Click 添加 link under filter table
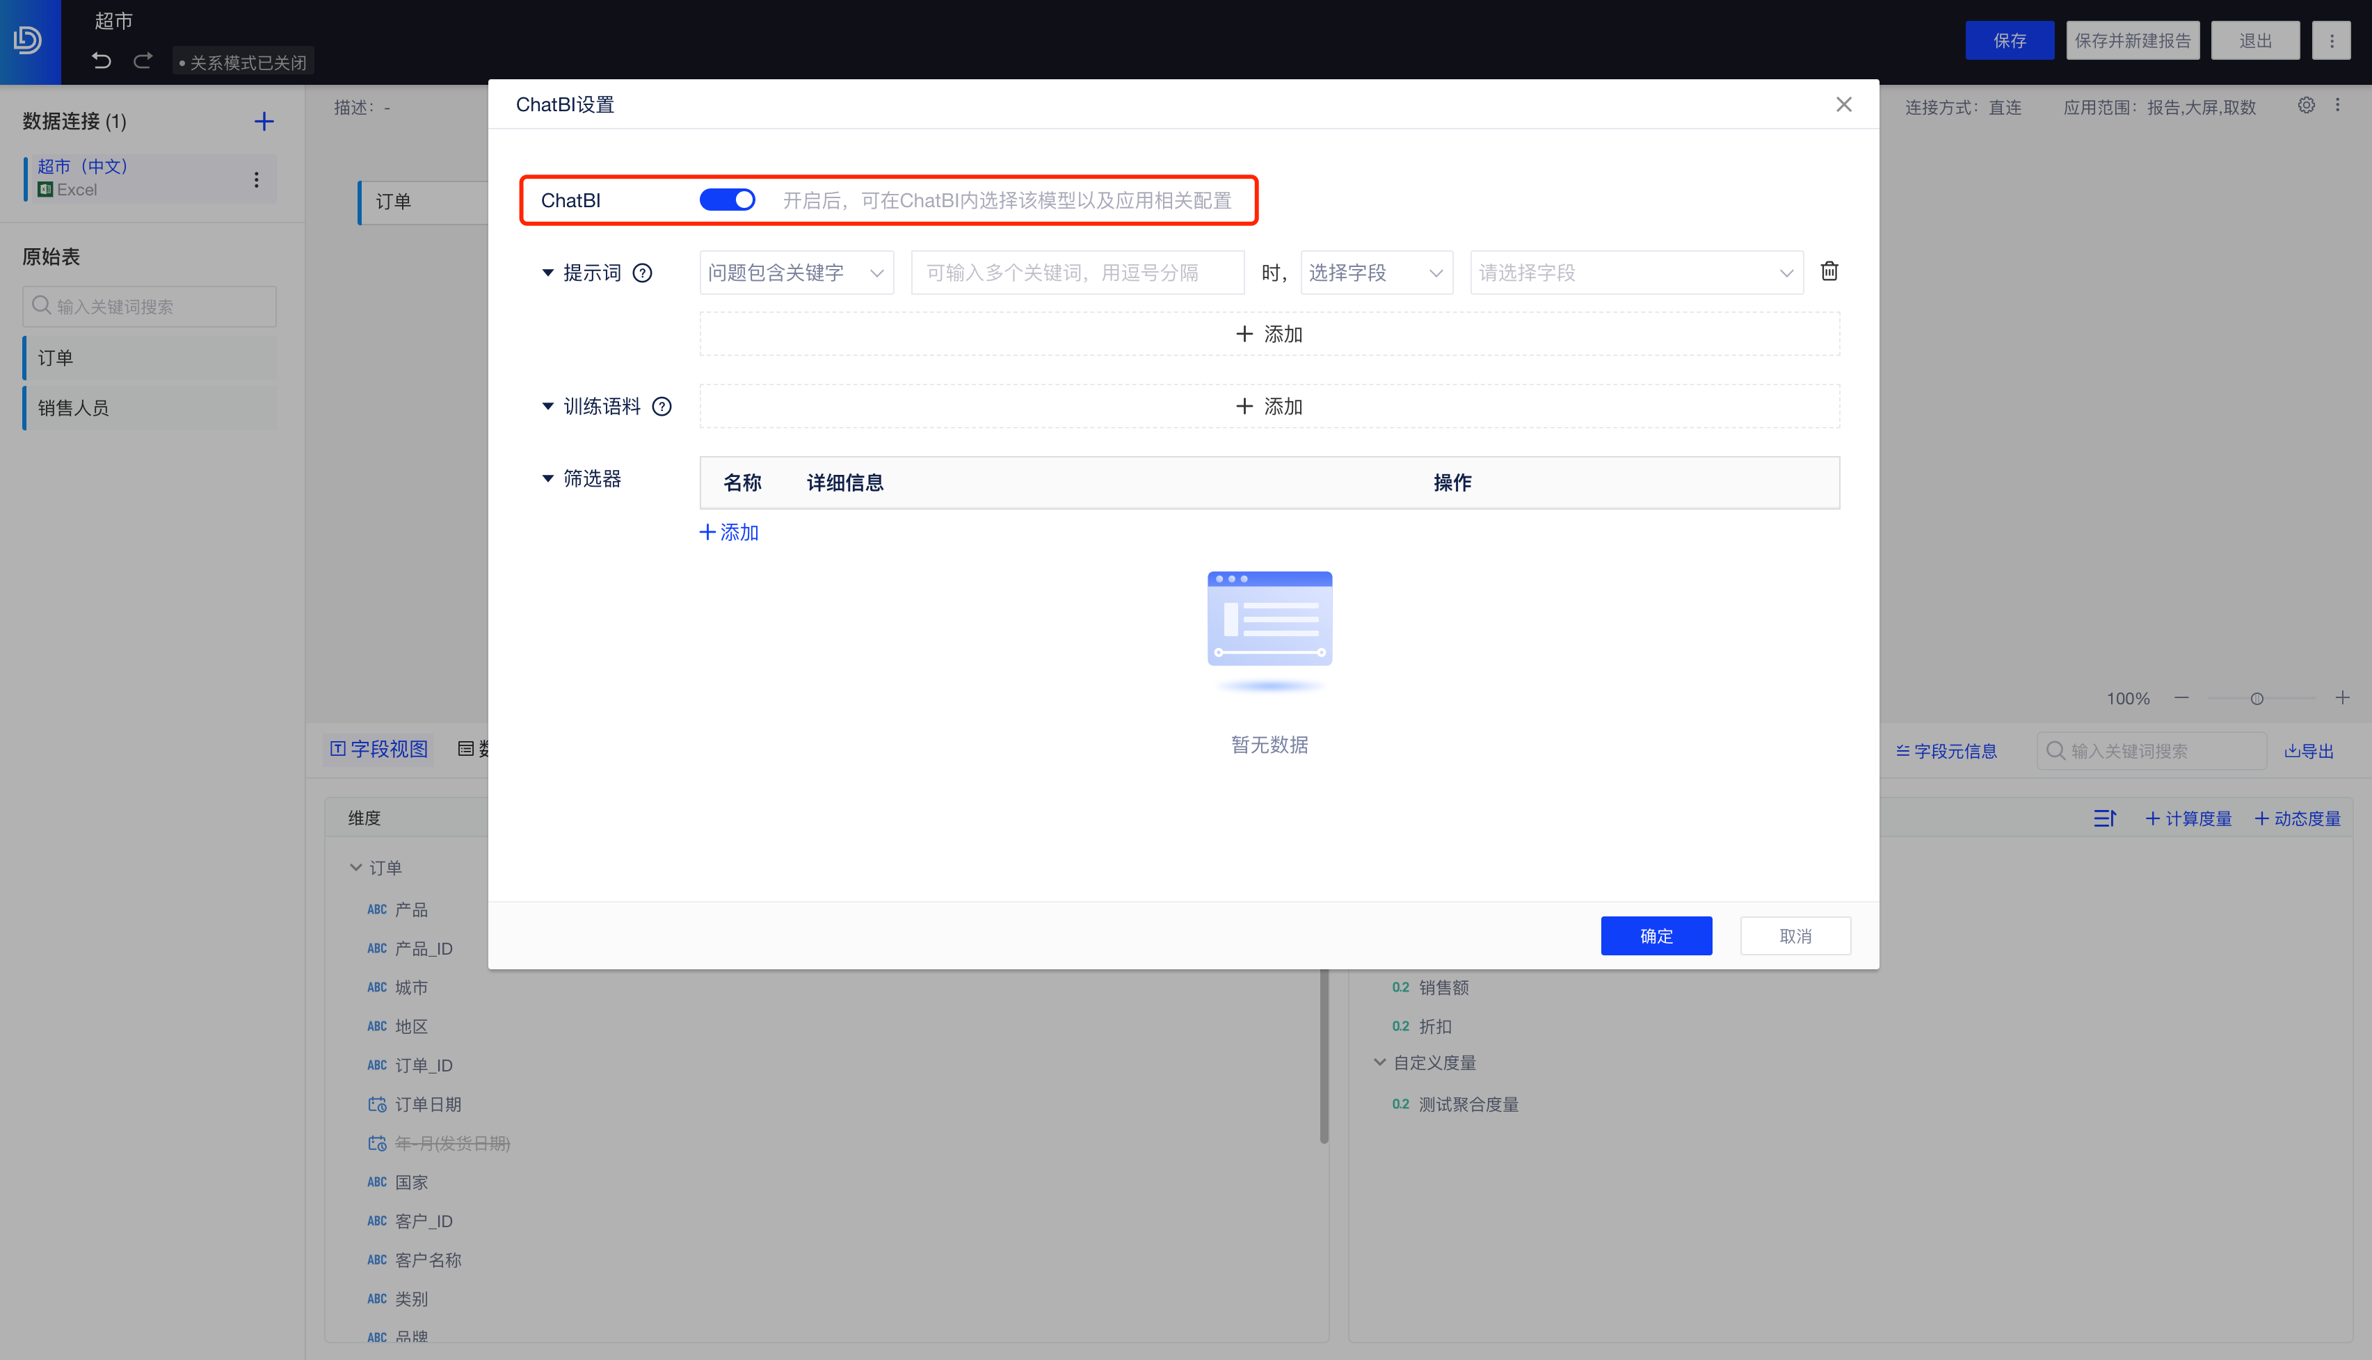The width and height of the screenshot is (2372, 1360). [x=729, y=533]
